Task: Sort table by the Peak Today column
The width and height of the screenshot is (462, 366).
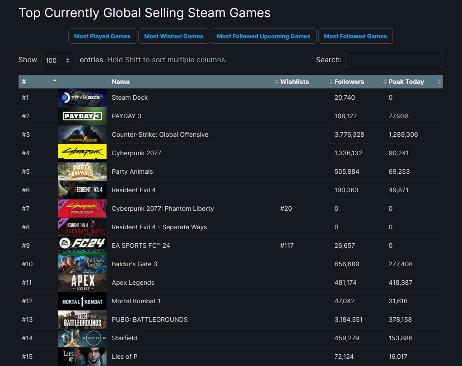Action: click(415, 82)
